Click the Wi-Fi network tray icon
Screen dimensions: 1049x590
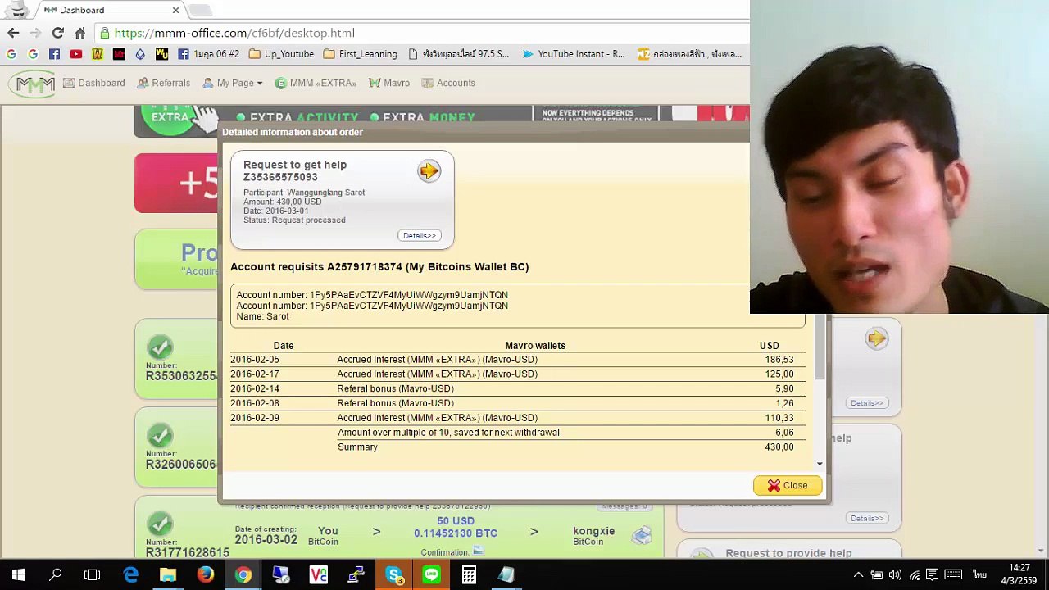[914, 575]
